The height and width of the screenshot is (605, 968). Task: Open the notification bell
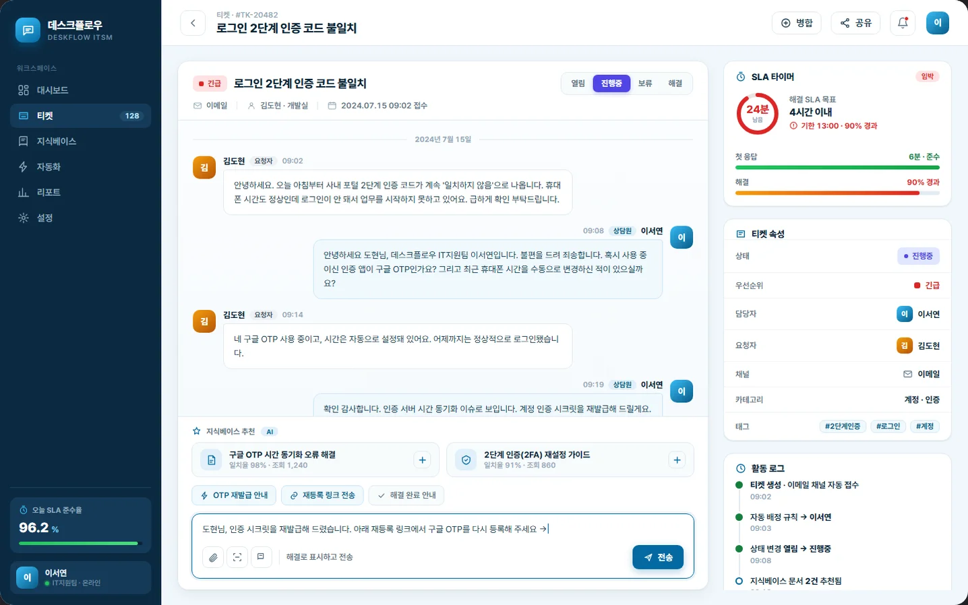click(x=903, y=23)
